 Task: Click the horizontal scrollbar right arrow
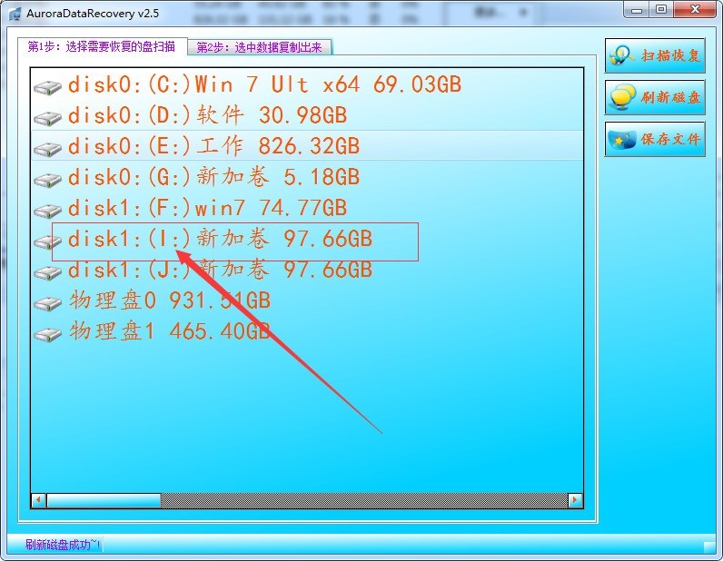[575, 500]
